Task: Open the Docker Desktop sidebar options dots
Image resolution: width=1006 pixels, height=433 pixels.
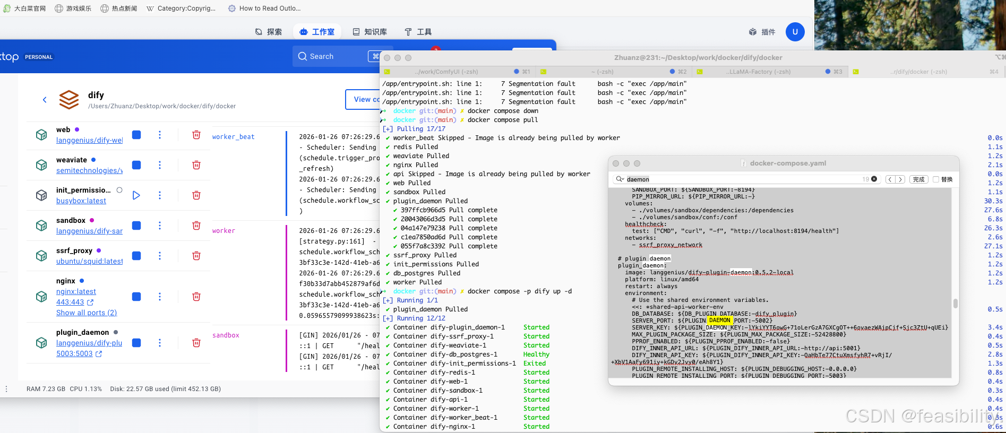Action: 6,389
